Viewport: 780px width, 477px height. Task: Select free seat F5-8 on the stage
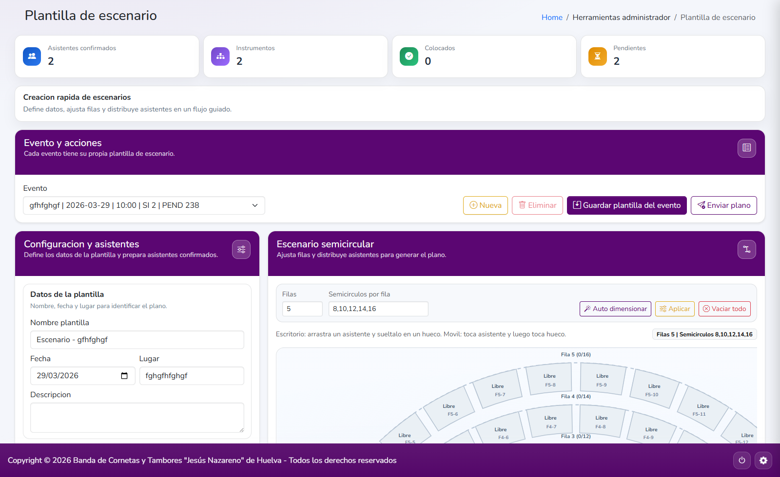[550, 380]
